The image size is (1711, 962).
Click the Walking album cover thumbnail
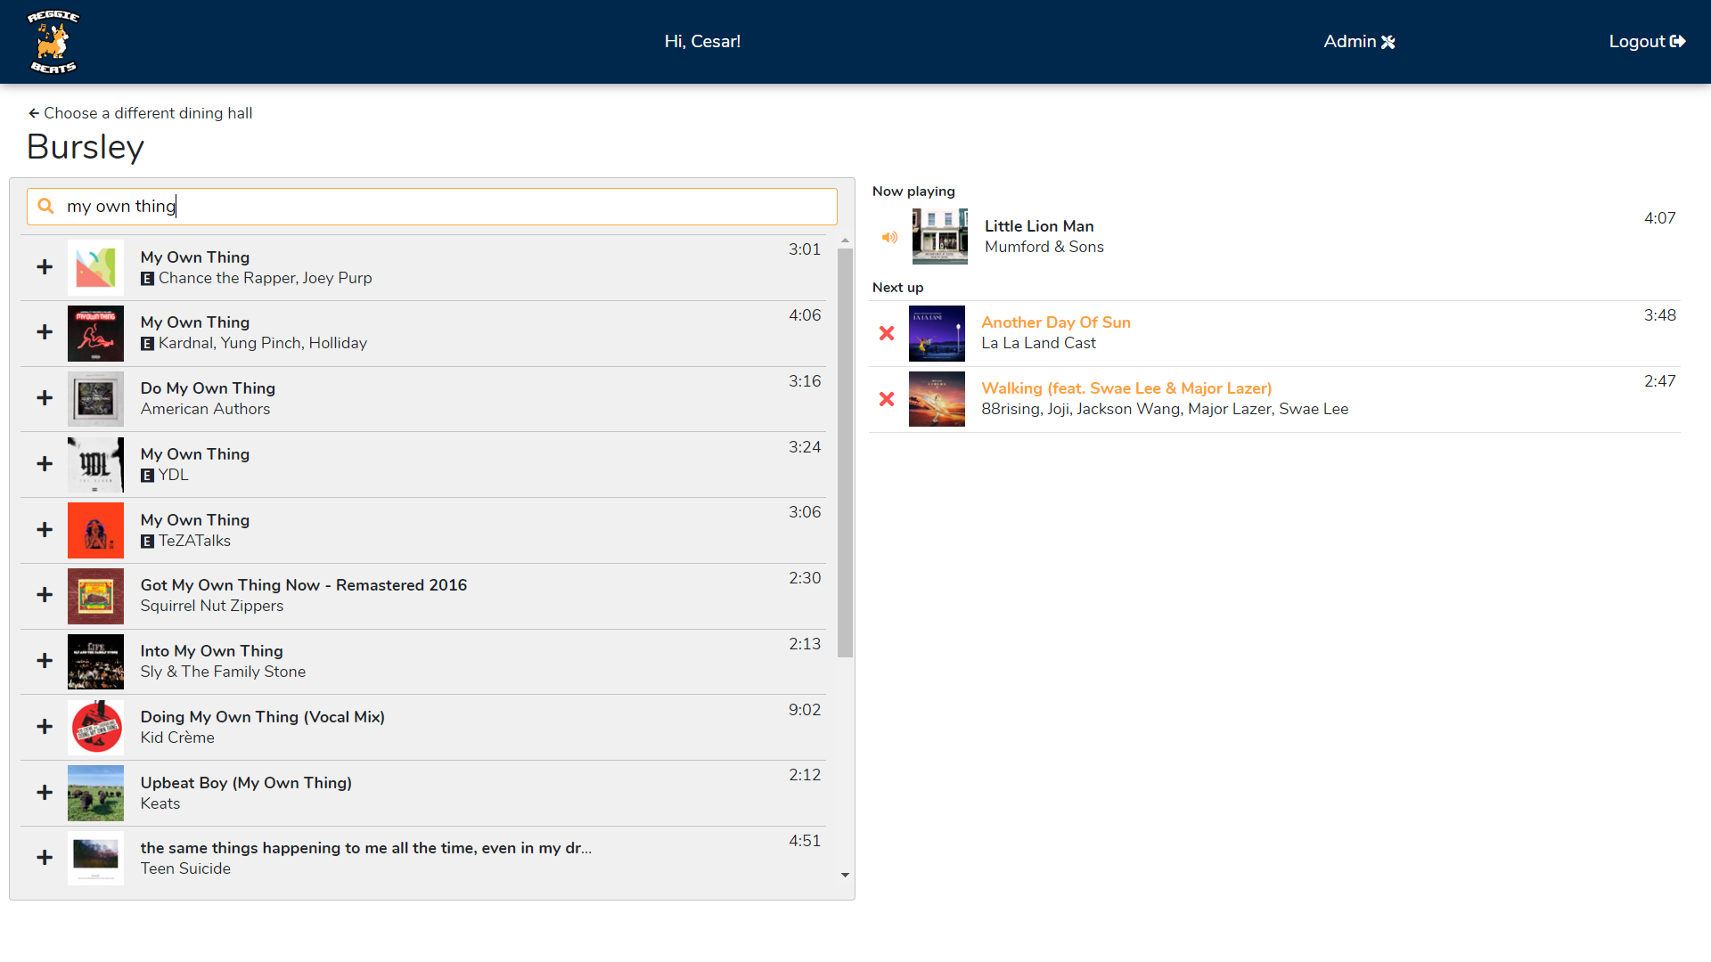[x=937, y=399]
